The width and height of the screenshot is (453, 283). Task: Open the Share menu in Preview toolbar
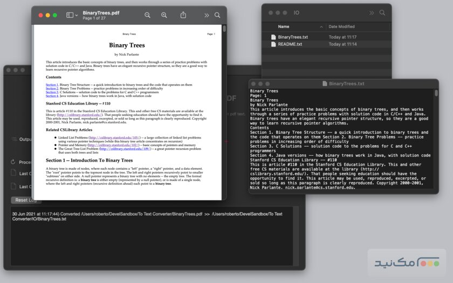[x=183, y=15]
